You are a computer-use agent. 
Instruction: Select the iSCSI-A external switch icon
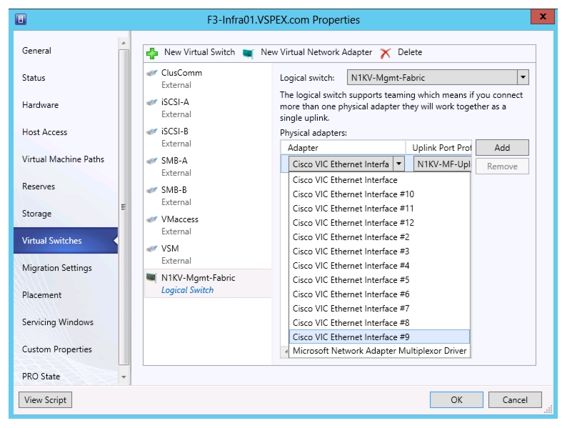[x=152, y=102]
